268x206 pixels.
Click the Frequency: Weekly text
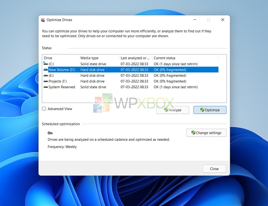tap(62, 147)
